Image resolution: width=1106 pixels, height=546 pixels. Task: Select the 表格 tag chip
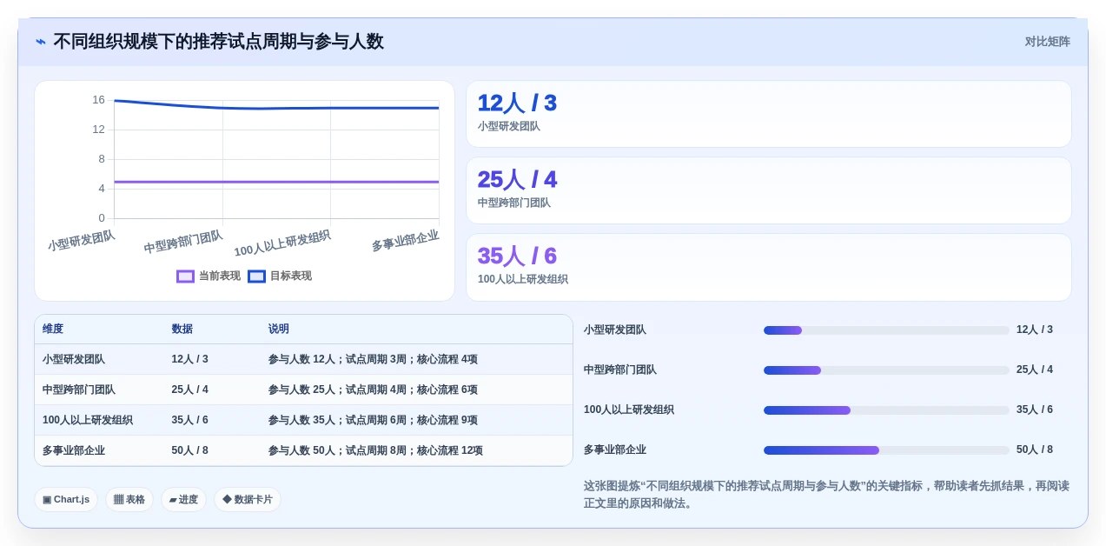point(129,500)
